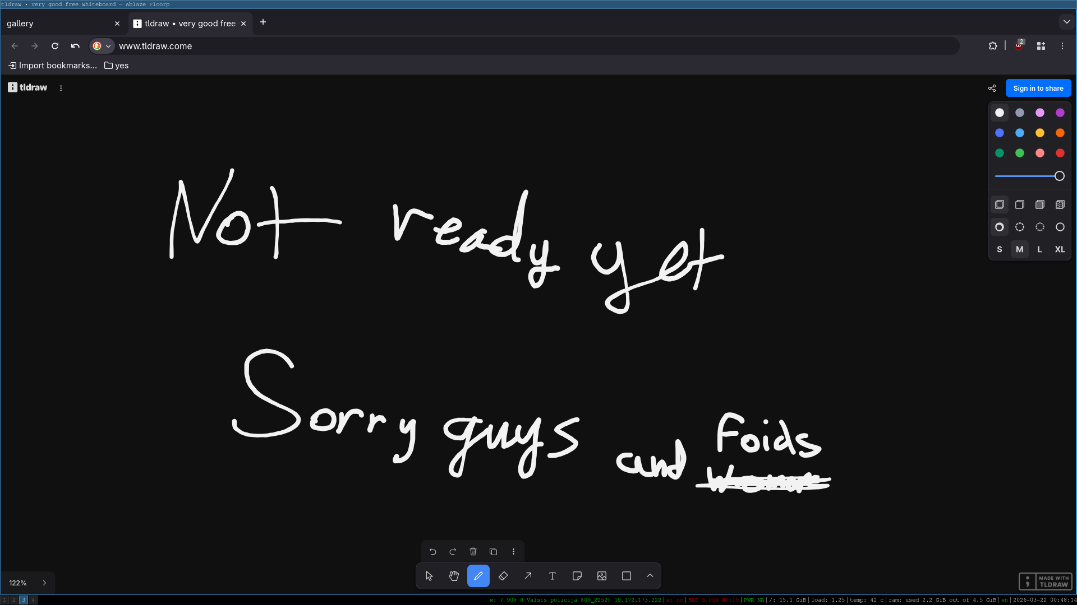Select the Eraser tool
Image resolution: width=1077 pixels, height=605 pixels.
pyautogui.click(x=503, y=576)
